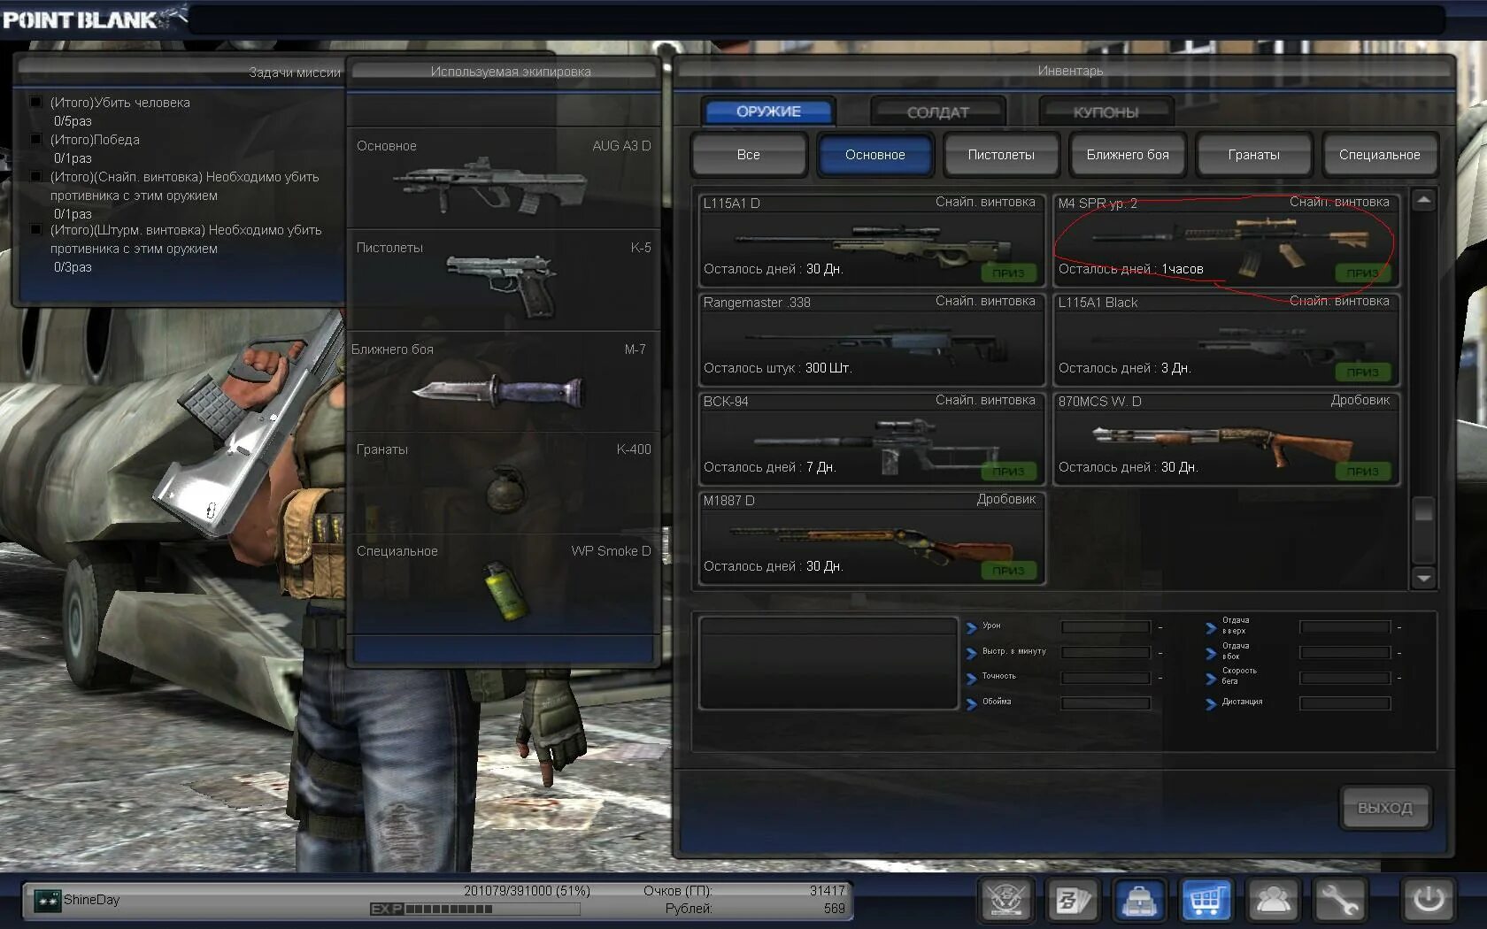
Task: Filter inventory by Ближнего боя
Action: (x=1128, y=155)
